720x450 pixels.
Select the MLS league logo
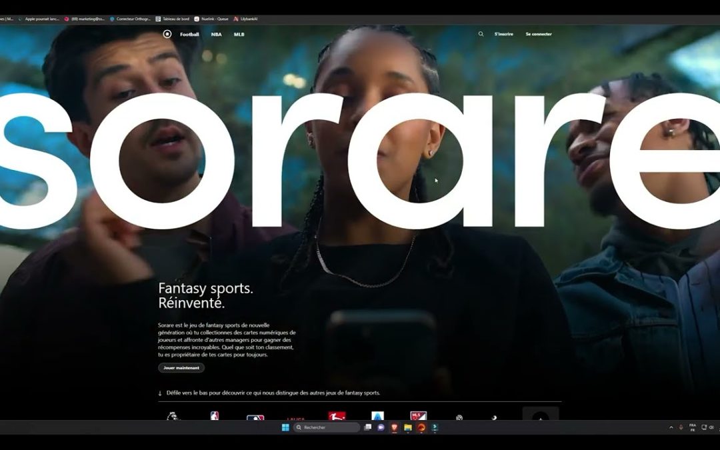point(418,416)
